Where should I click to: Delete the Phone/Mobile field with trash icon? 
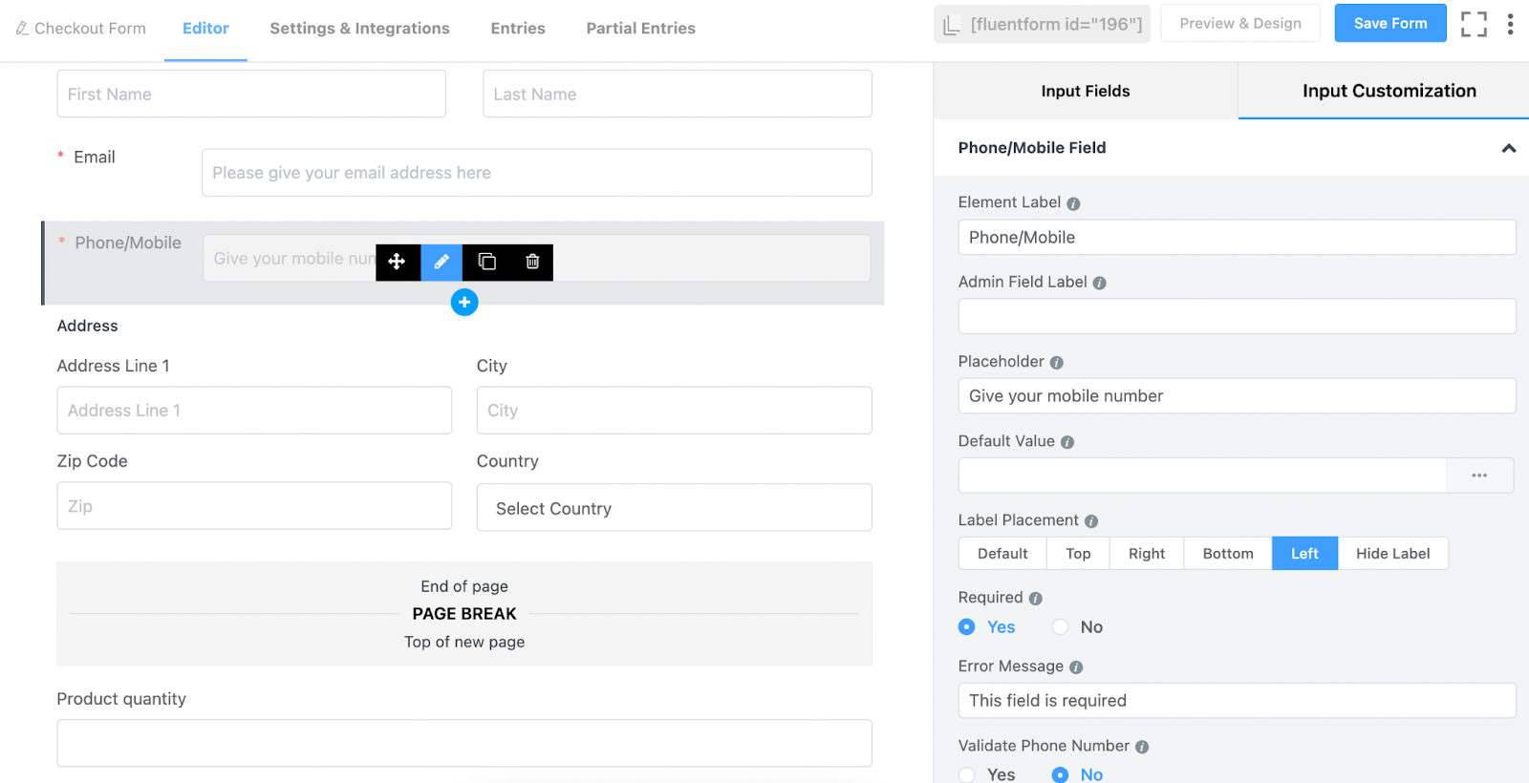[x=532, y=262]
